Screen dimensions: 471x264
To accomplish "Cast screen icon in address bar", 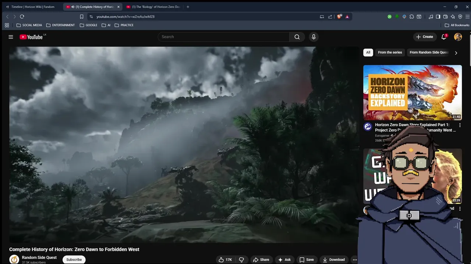I will pos(322,16).
